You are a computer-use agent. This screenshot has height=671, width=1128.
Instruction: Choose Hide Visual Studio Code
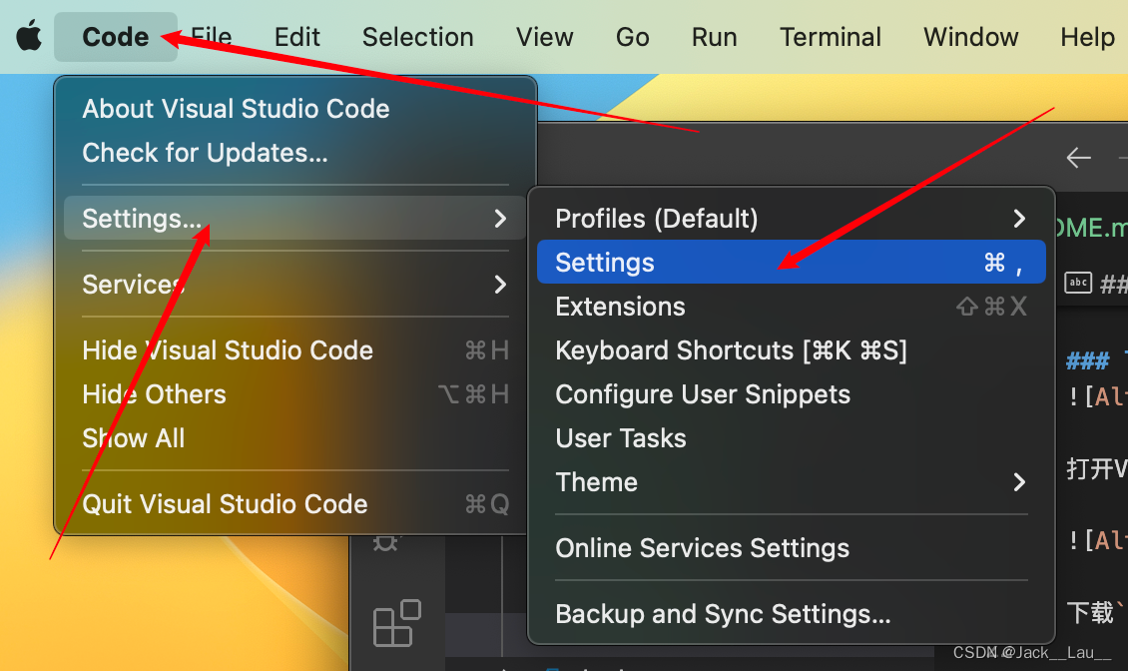tap(294, 350)
